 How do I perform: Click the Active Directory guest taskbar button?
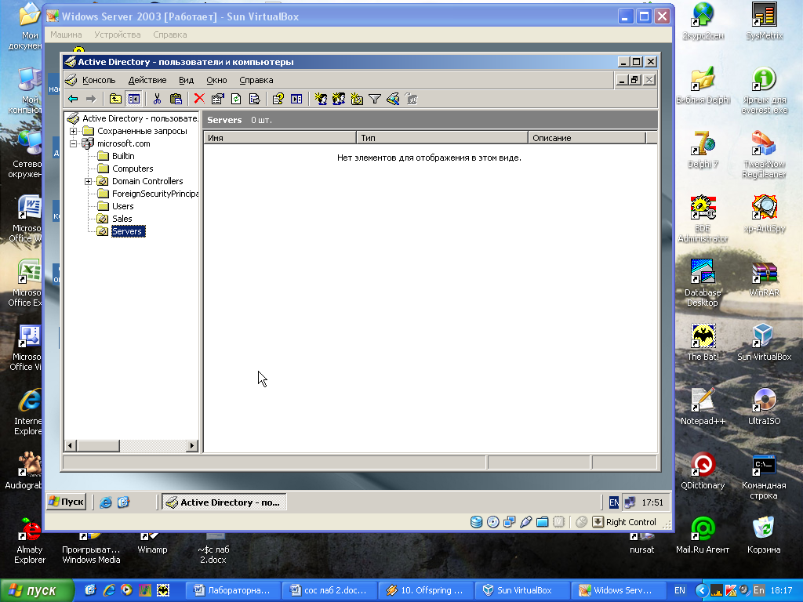tap(224, 502)
